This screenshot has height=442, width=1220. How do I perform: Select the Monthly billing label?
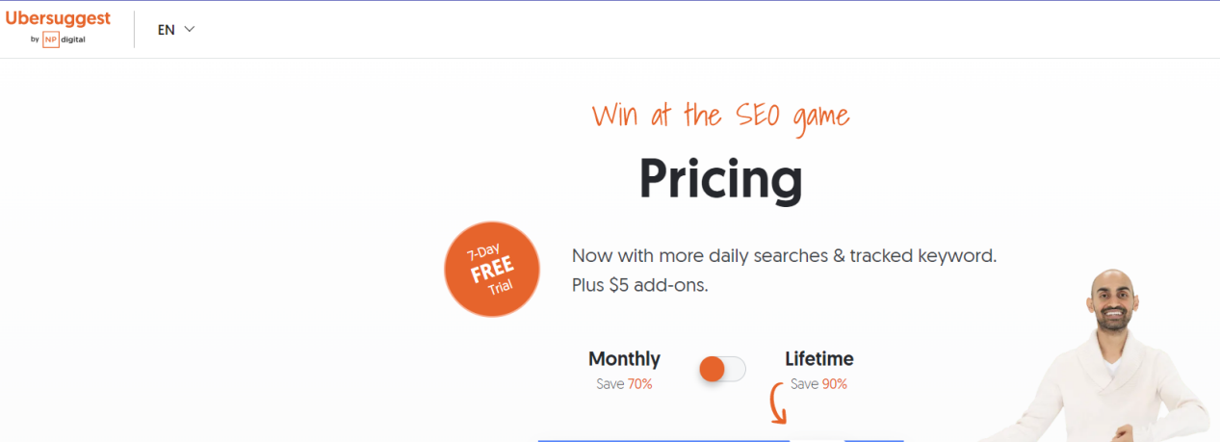coord(624,359)
